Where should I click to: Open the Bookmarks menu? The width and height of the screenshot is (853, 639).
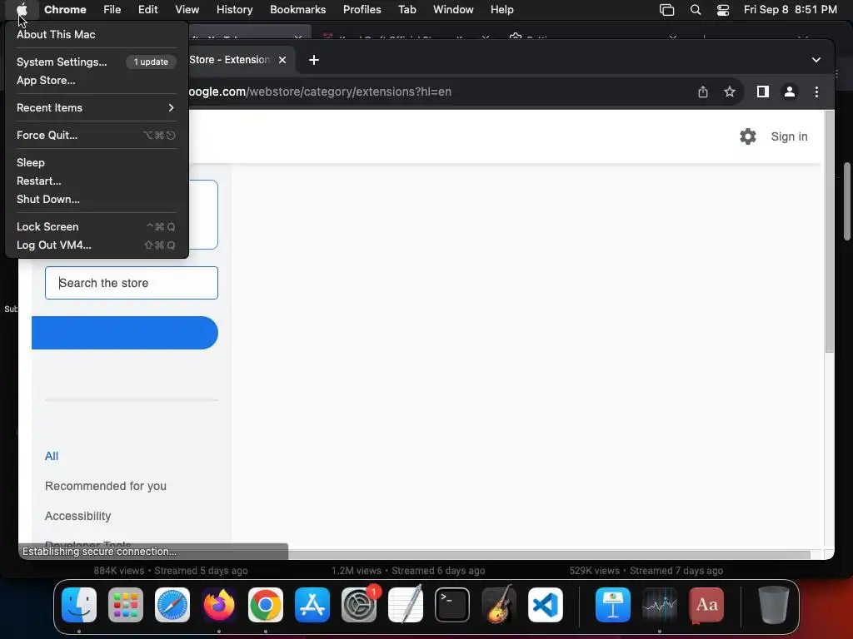point(297,9)
